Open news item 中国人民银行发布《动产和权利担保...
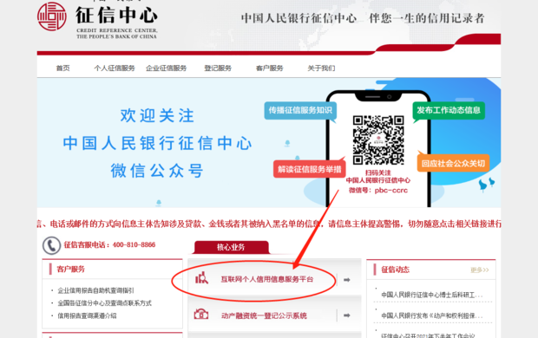Image resolution: width=538 pixels, height=338 pixels. click(432, 315)
